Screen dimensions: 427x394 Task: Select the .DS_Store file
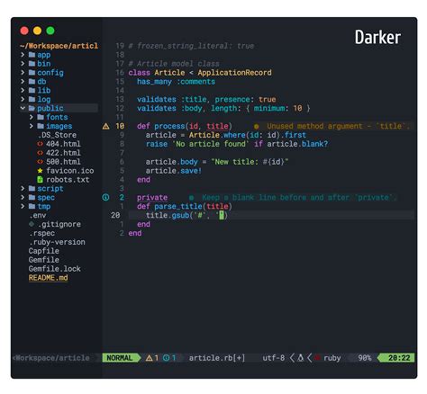[x=57, y=135]
